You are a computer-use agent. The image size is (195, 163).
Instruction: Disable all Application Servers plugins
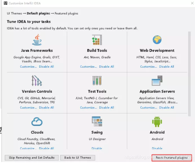166,107
